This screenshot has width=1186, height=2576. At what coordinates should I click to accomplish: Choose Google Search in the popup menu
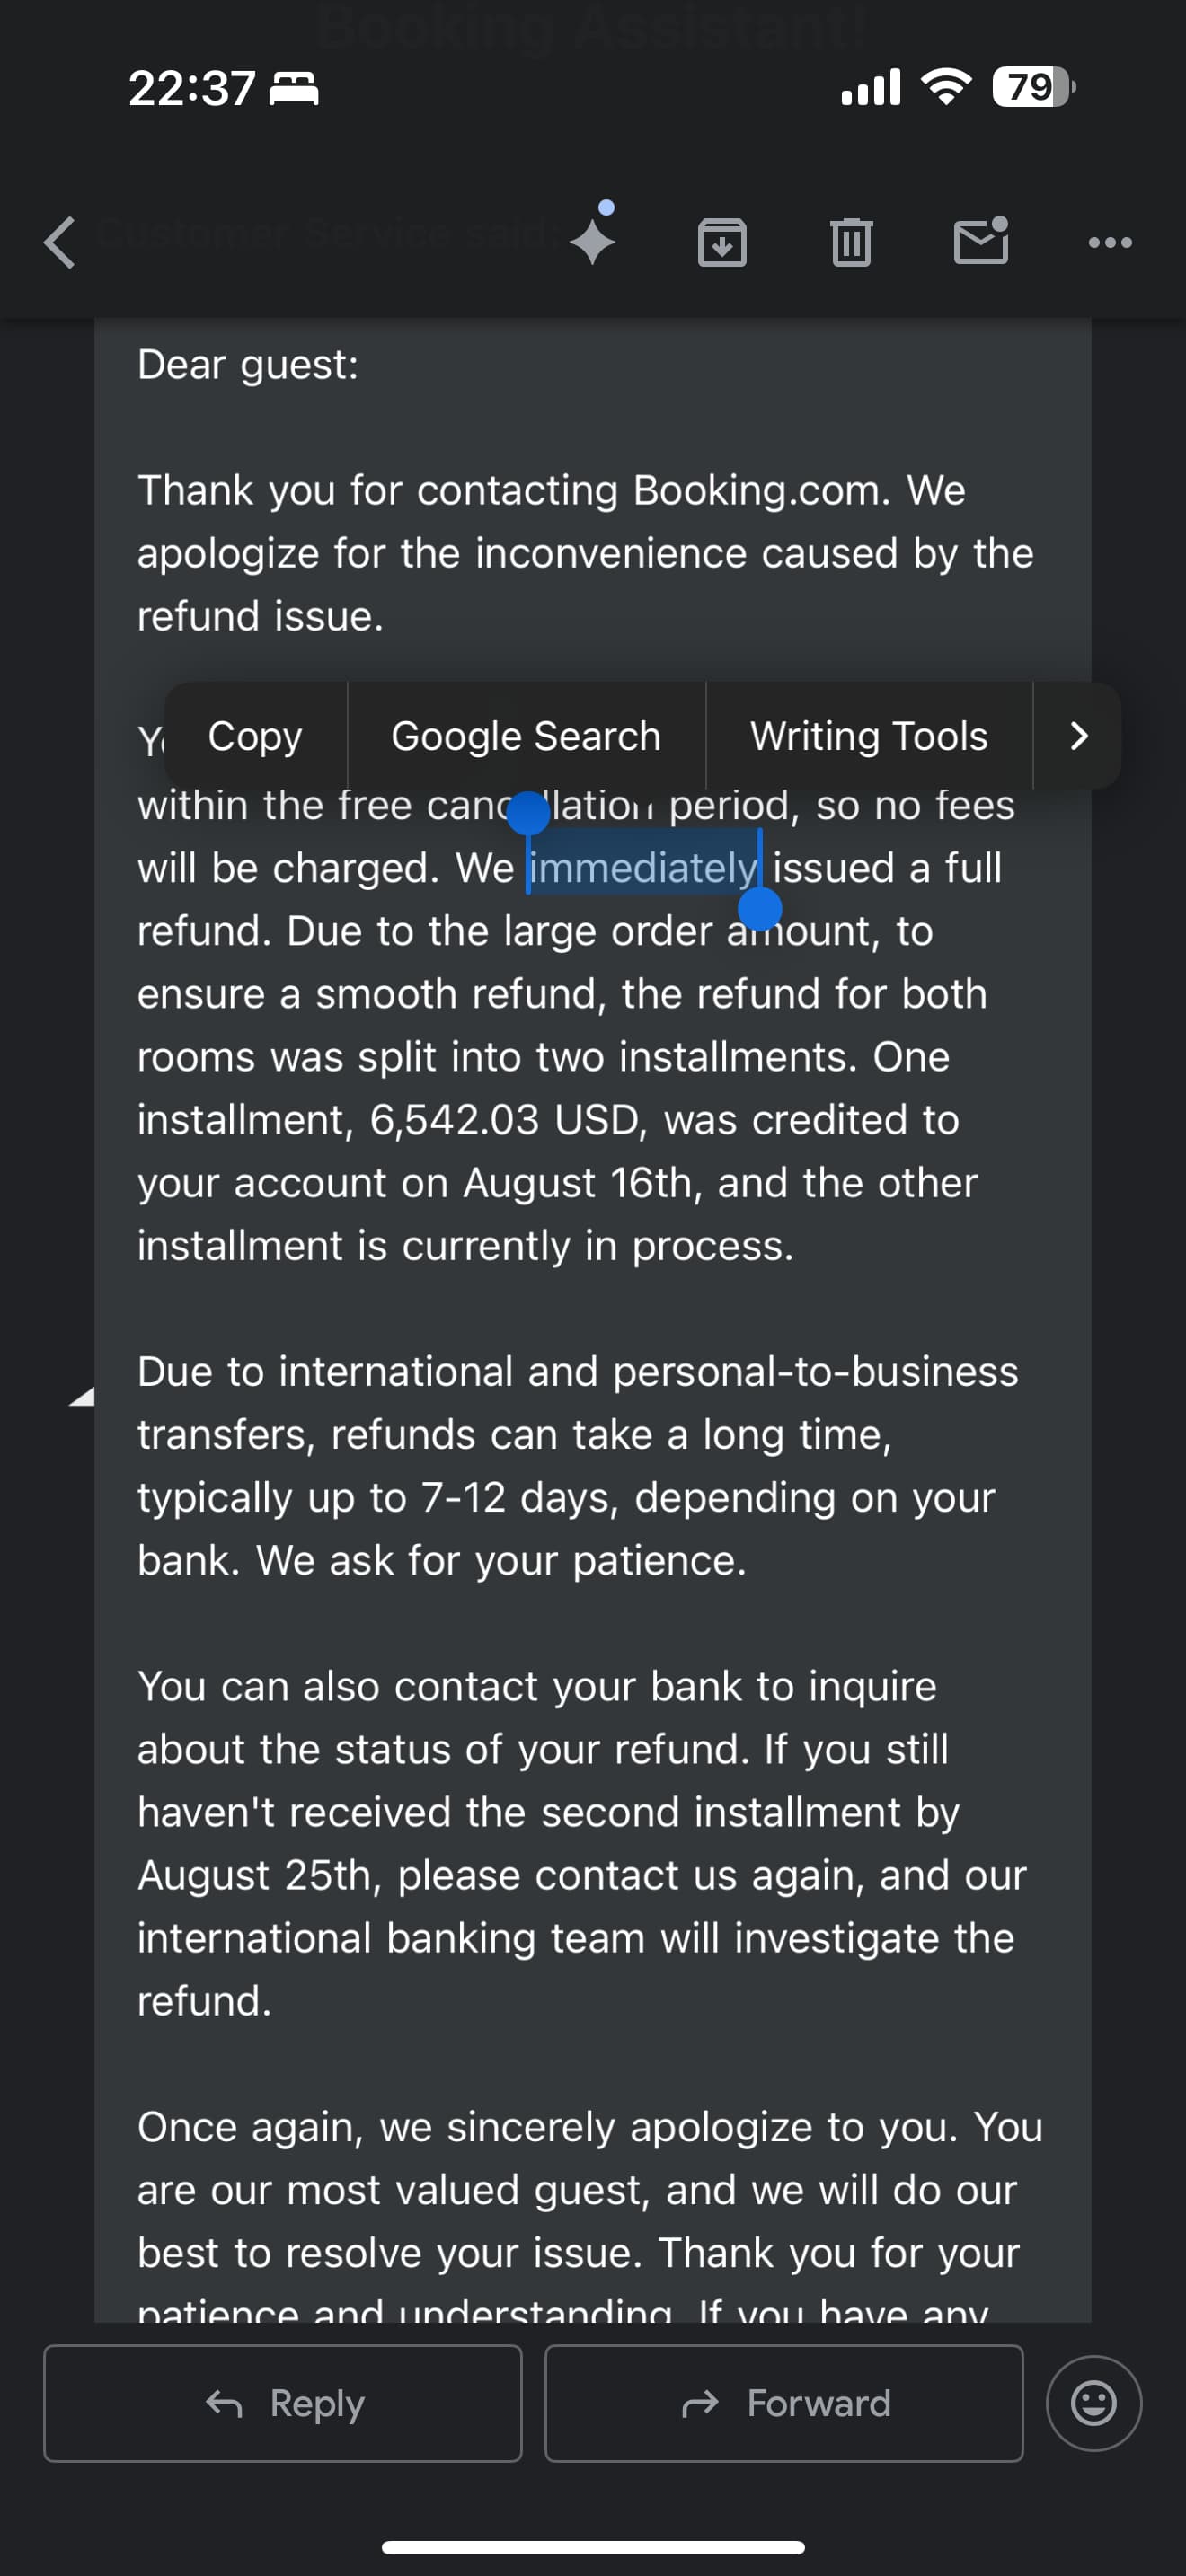point(526,736)
